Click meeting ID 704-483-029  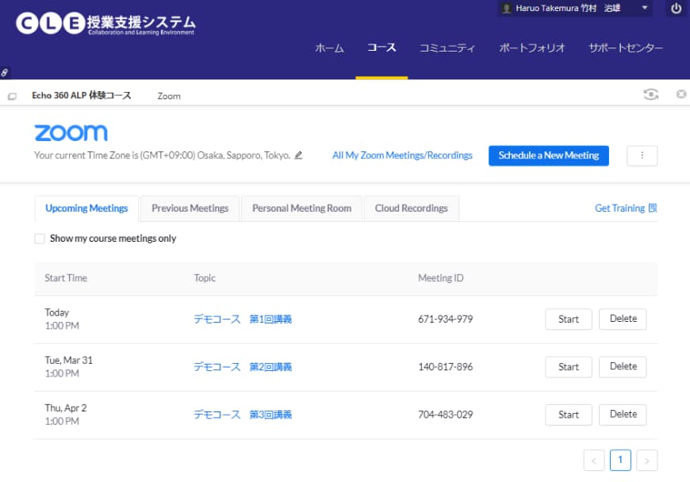[x=446, y=415]
